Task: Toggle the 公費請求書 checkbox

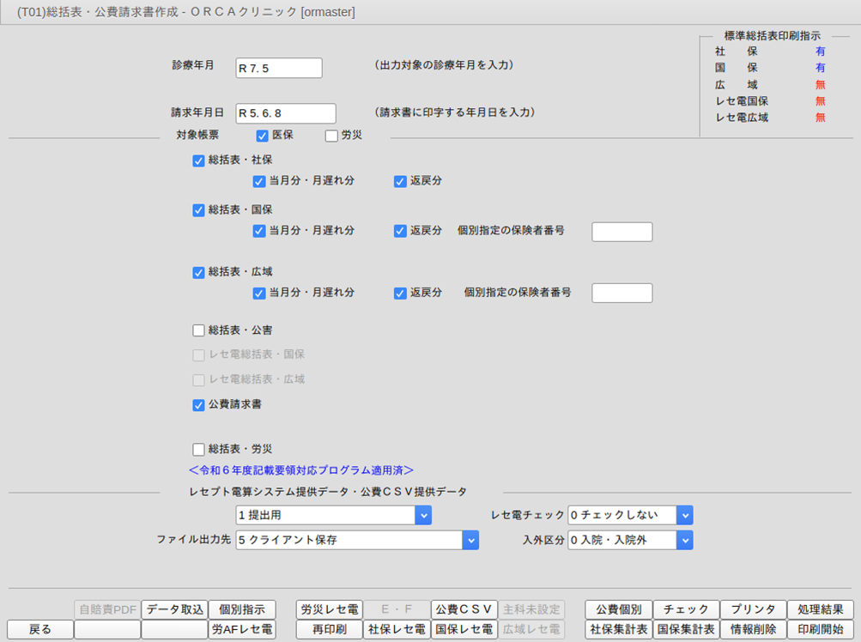Action: [x=199, y=404]
